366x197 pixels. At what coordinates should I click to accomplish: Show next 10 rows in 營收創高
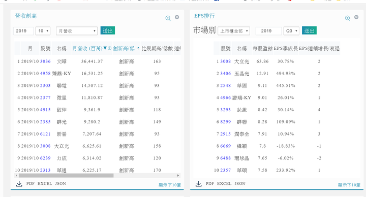(170, 185)
